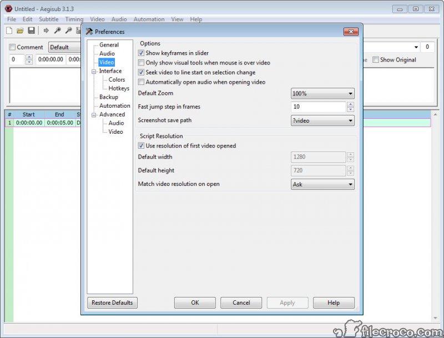Save subtitles using the floppy disk icon

click(31, 31)
